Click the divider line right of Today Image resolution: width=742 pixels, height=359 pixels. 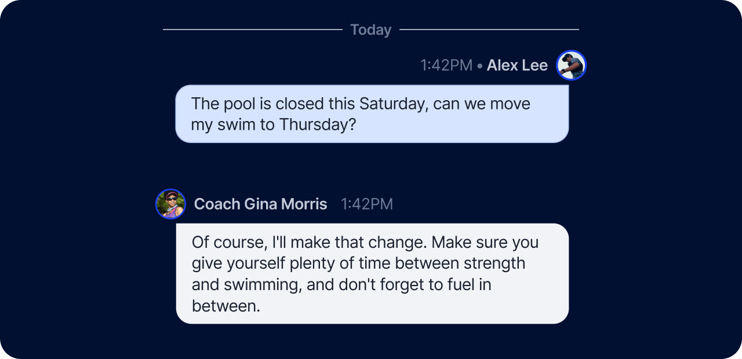489,29
